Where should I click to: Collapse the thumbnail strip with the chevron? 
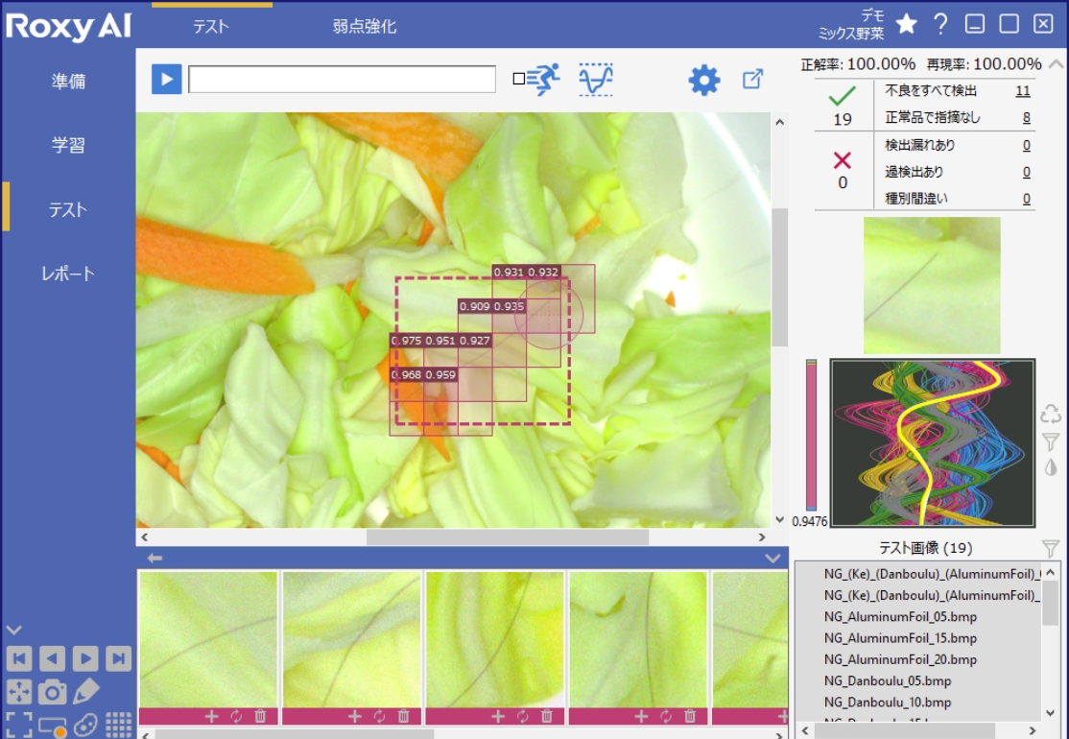[x=772, y=559]
